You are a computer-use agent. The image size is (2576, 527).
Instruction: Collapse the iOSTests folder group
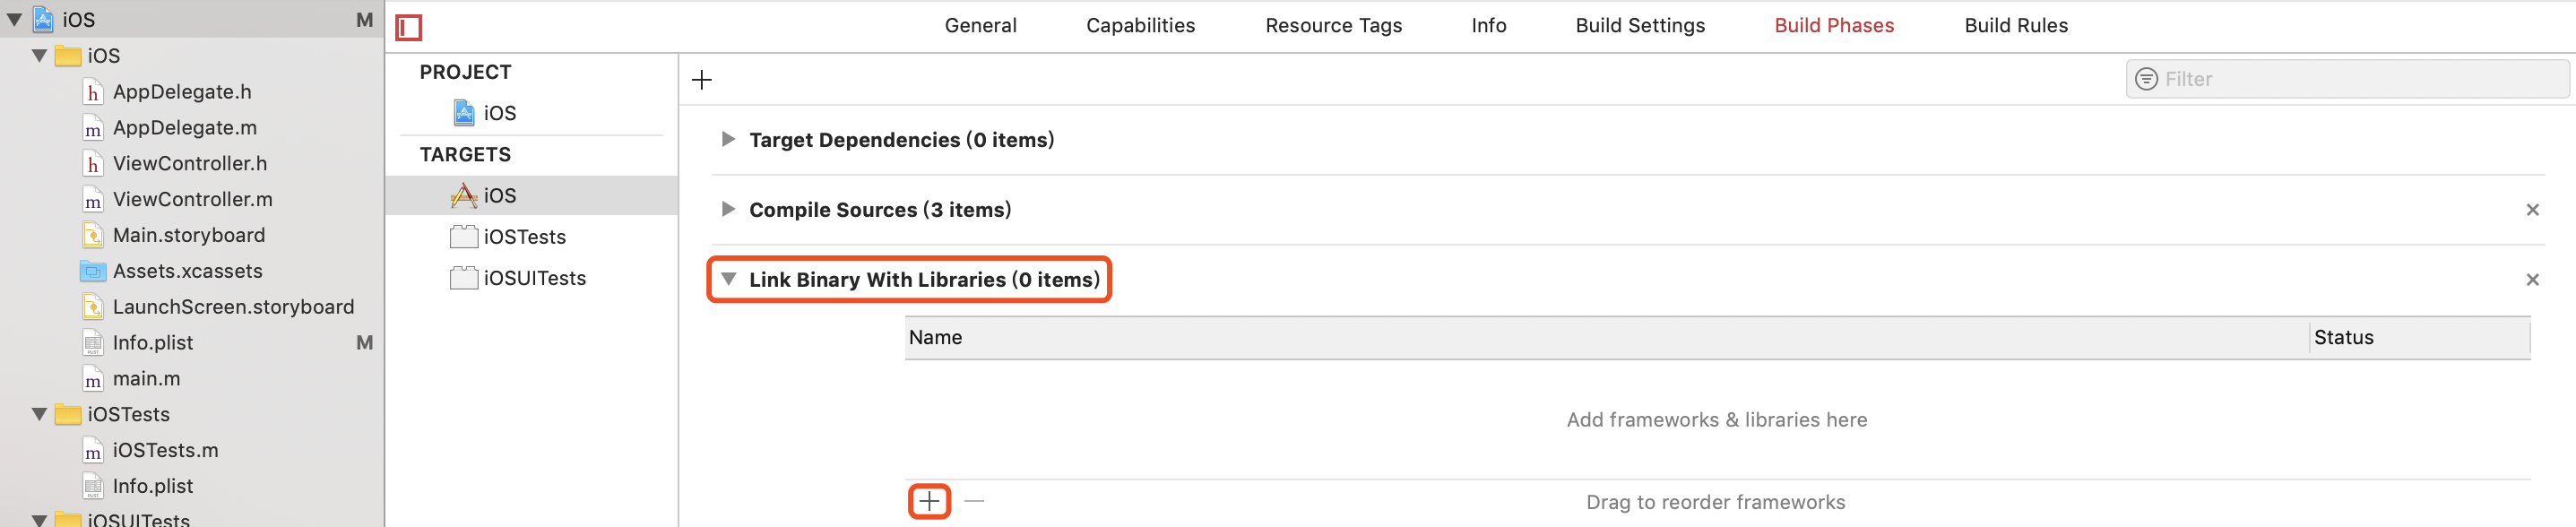point(39,414)
